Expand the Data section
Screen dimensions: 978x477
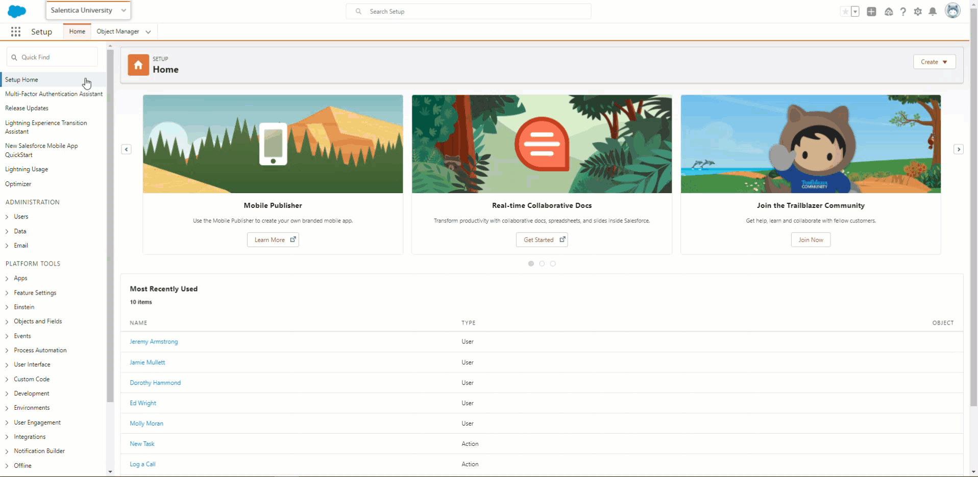point(7,231)
